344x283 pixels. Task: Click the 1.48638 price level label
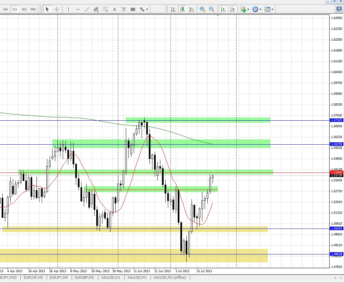pyautogui.click(x=336, y=254)
